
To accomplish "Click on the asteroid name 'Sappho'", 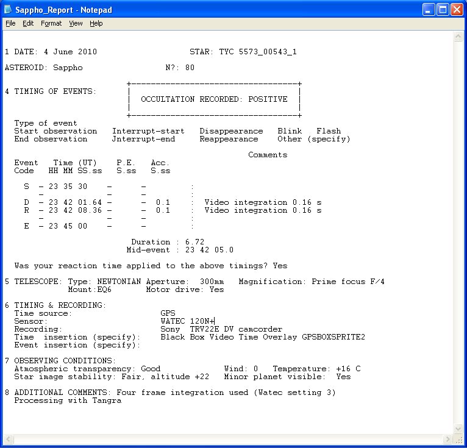I will pos(68,68).
